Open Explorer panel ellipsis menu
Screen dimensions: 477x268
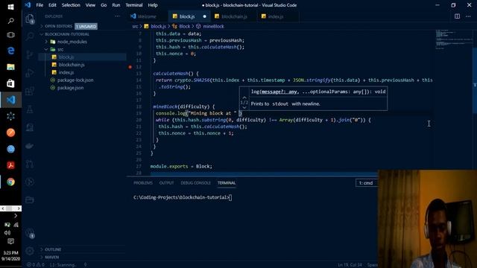pos(117,16)
